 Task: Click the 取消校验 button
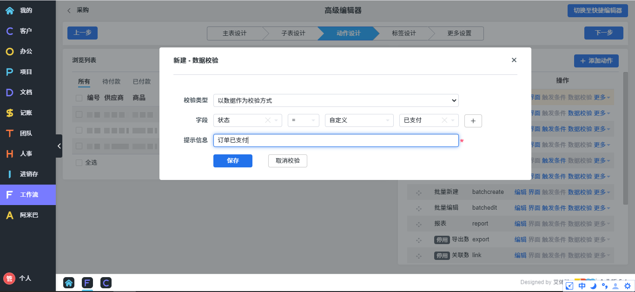287,161
